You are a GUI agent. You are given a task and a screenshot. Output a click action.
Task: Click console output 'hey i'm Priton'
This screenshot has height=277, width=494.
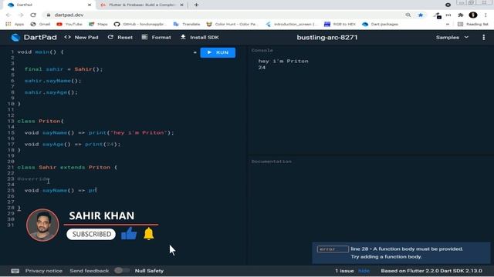(x=283, y=62)
